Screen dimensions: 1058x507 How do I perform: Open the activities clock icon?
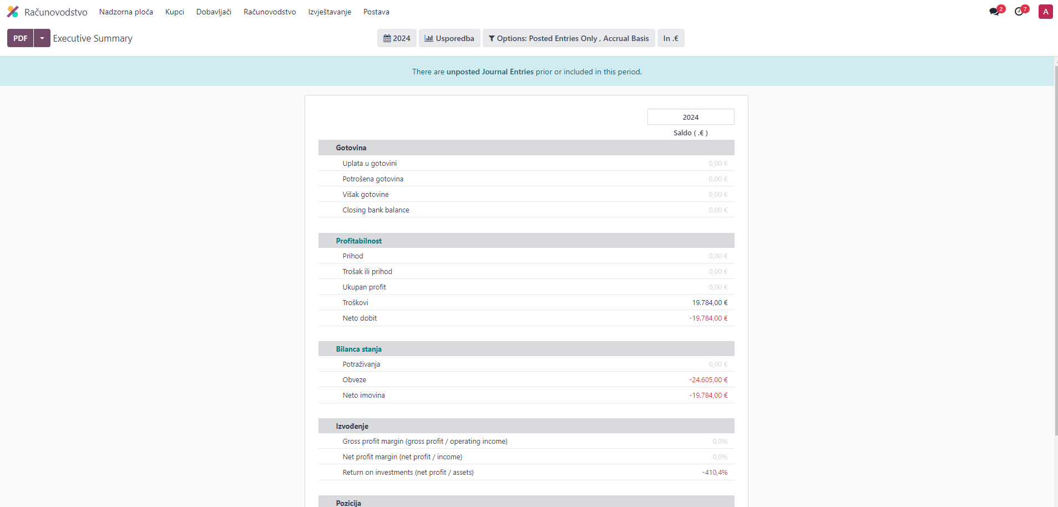(1019, 12)
